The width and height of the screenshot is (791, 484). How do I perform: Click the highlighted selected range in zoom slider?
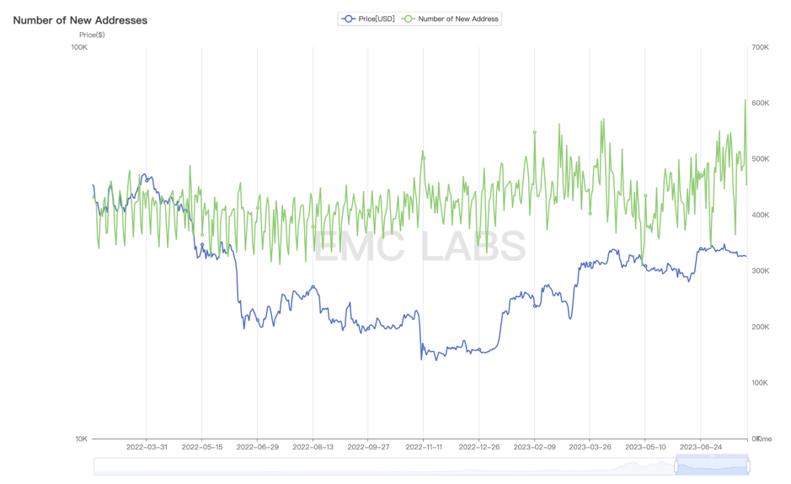click(712, 465)
